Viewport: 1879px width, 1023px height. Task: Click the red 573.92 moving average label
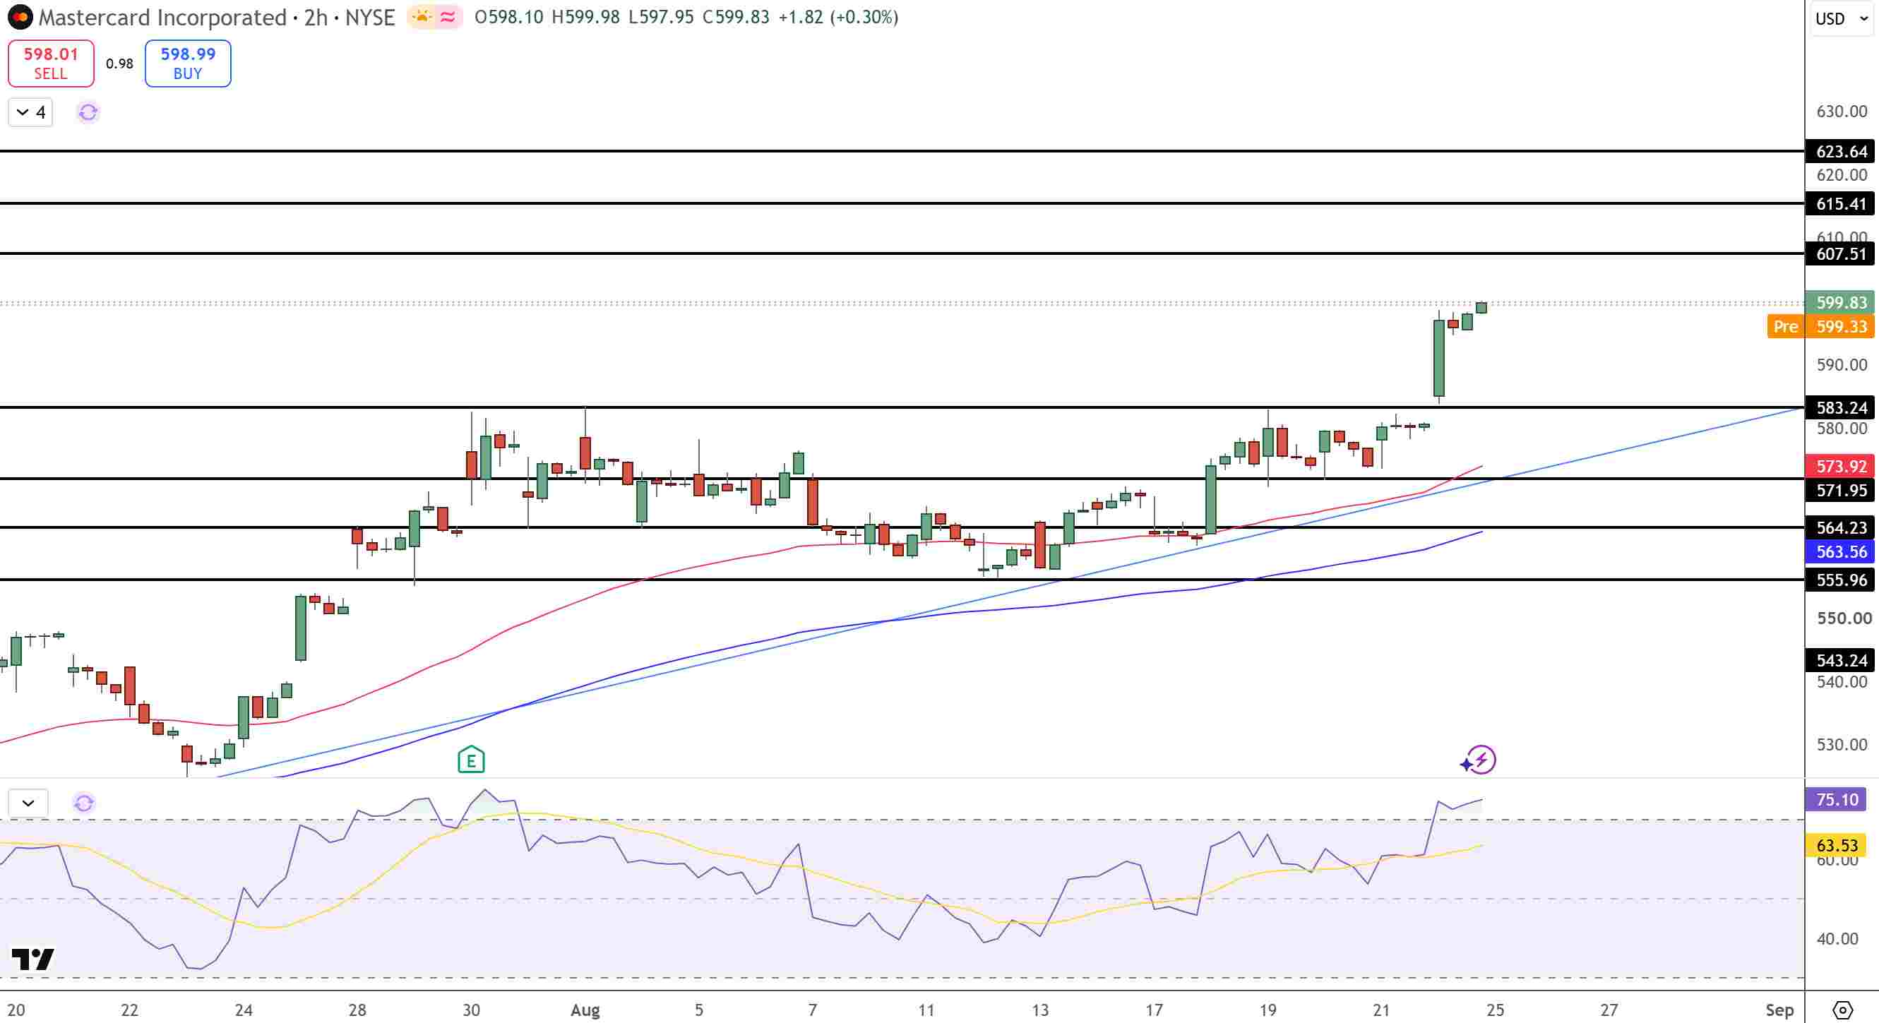tap(1839, 466)
